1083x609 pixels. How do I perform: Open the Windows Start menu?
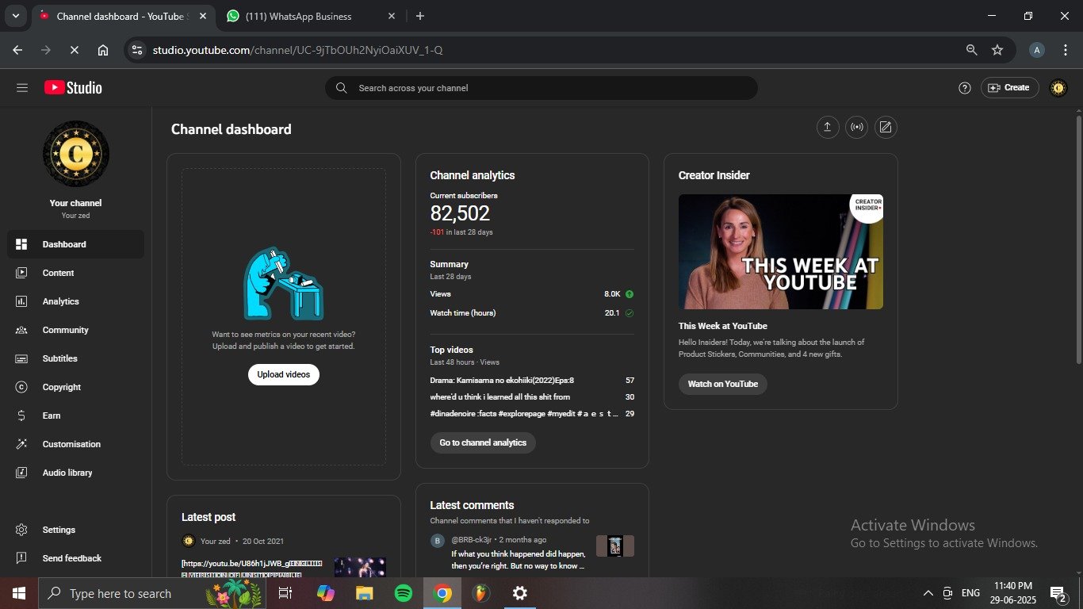[19, 593]
